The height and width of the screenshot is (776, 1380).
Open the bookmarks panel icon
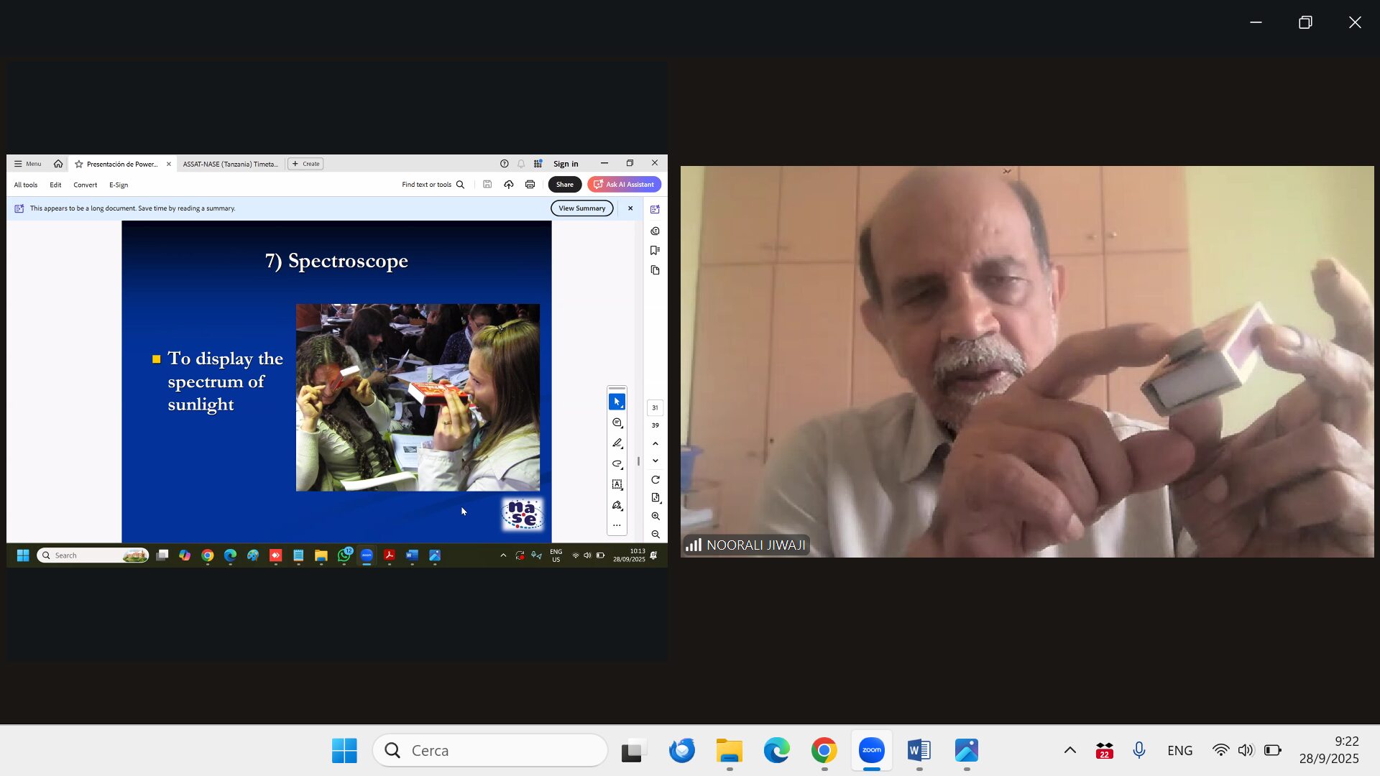(x=655, y=251)
